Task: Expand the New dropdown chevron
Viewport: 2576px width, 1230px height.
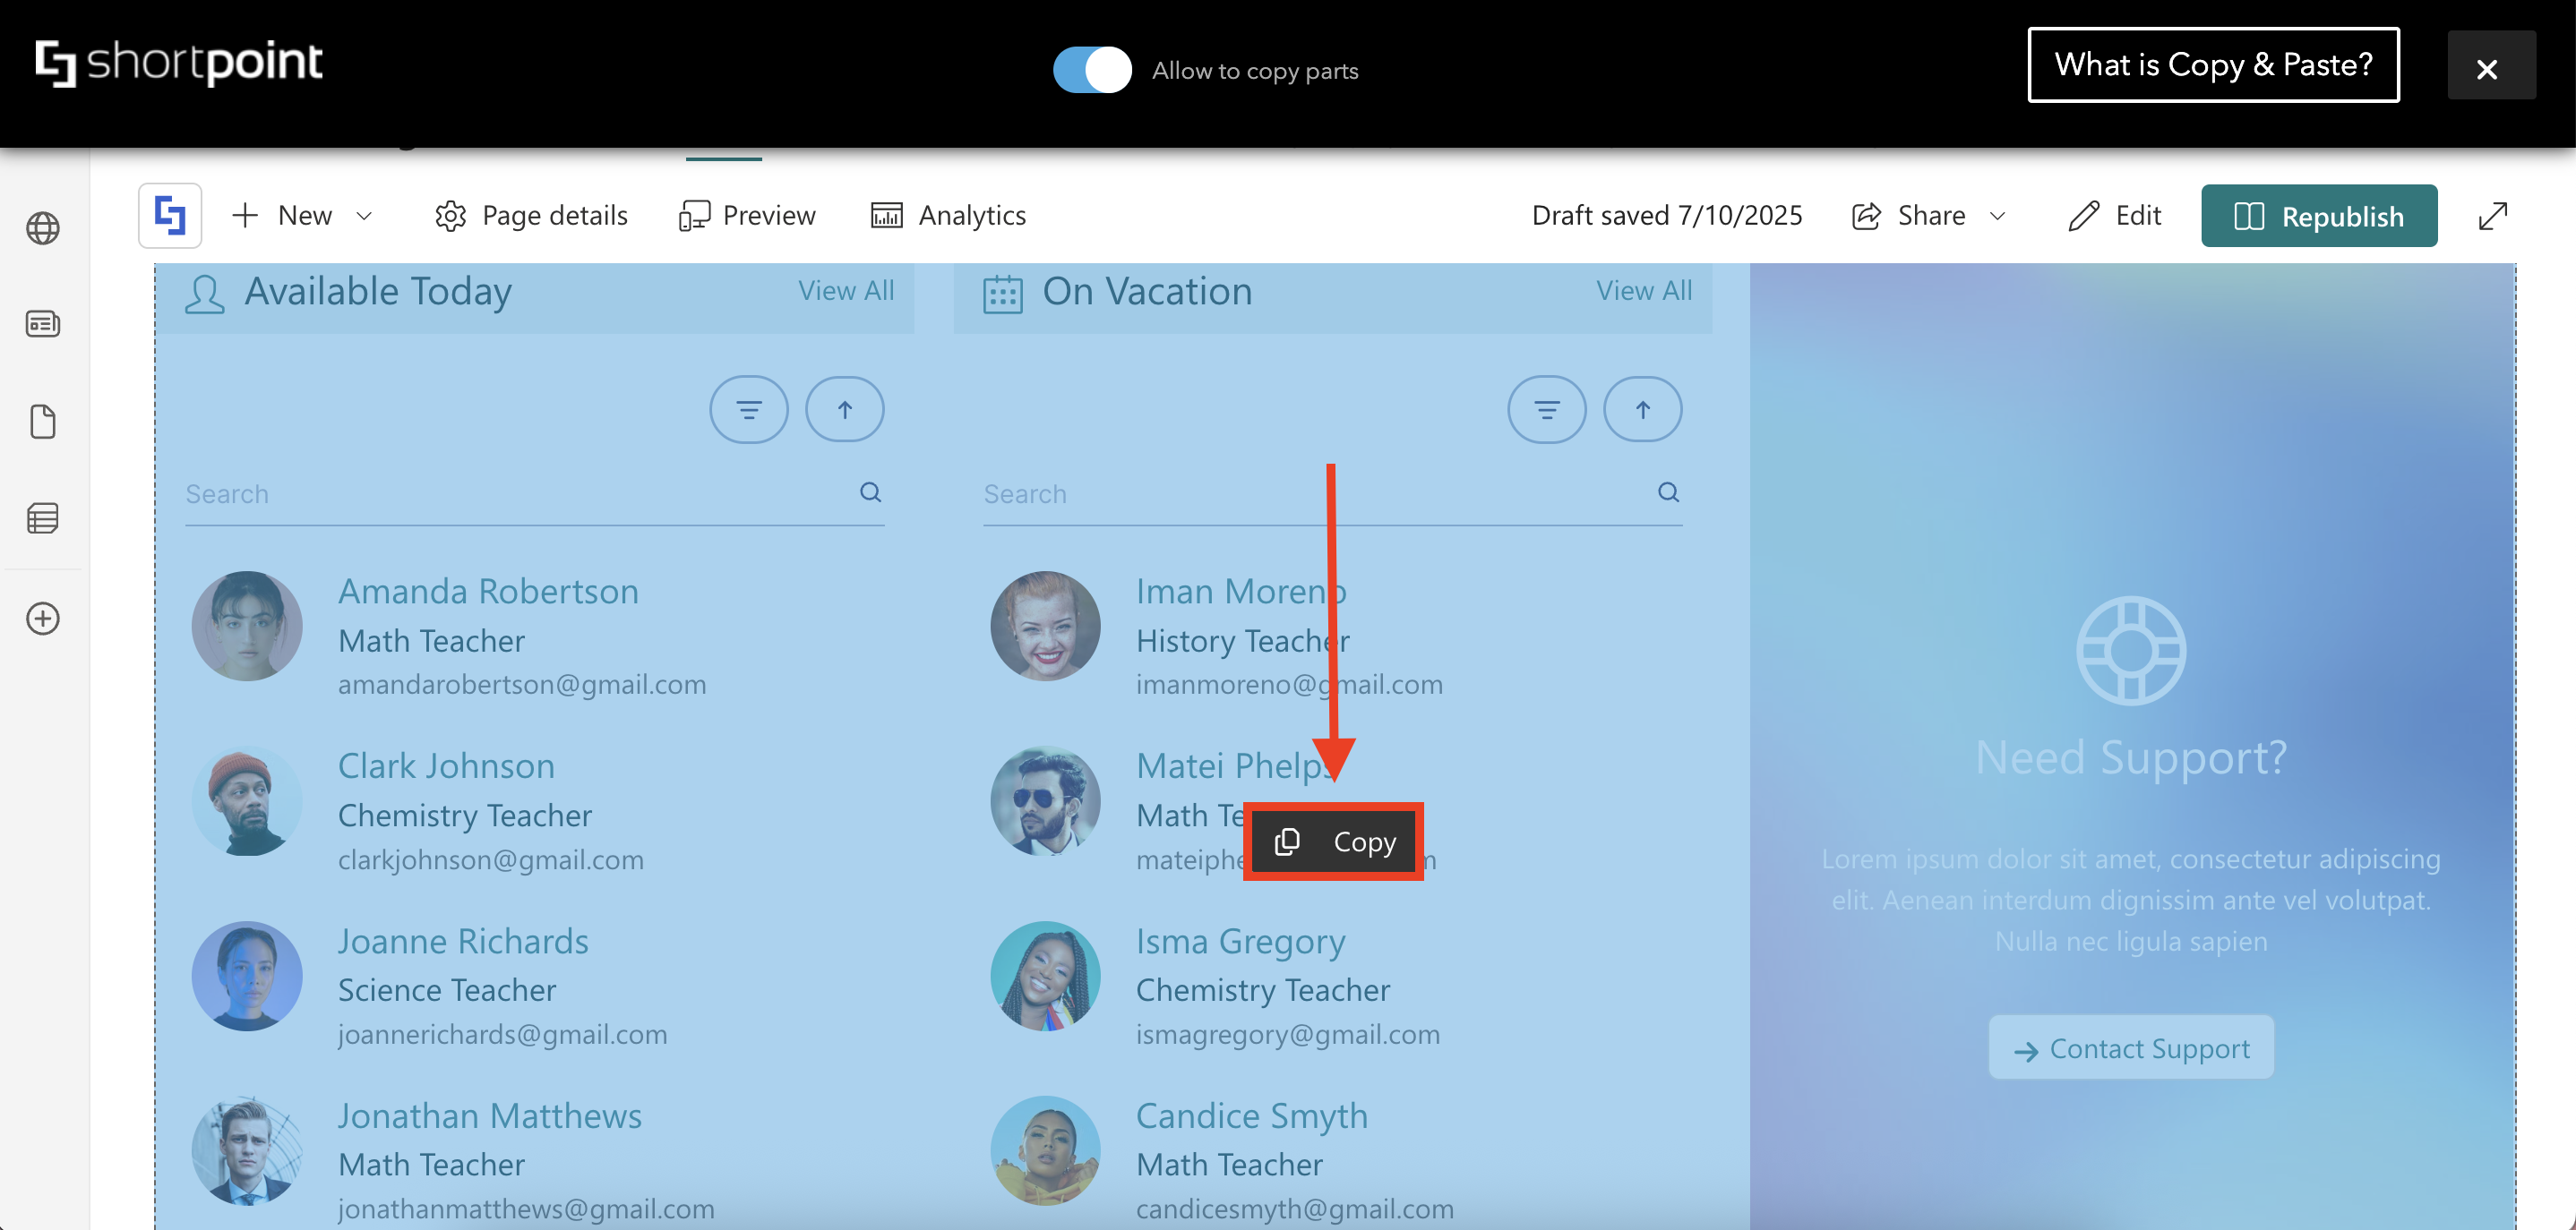Action: pyautogui.click(x=365, y=216)
